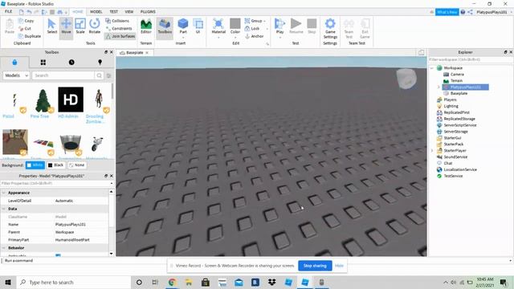Open the Color picker swatch

pyautogui.click(x=235, y=26)
